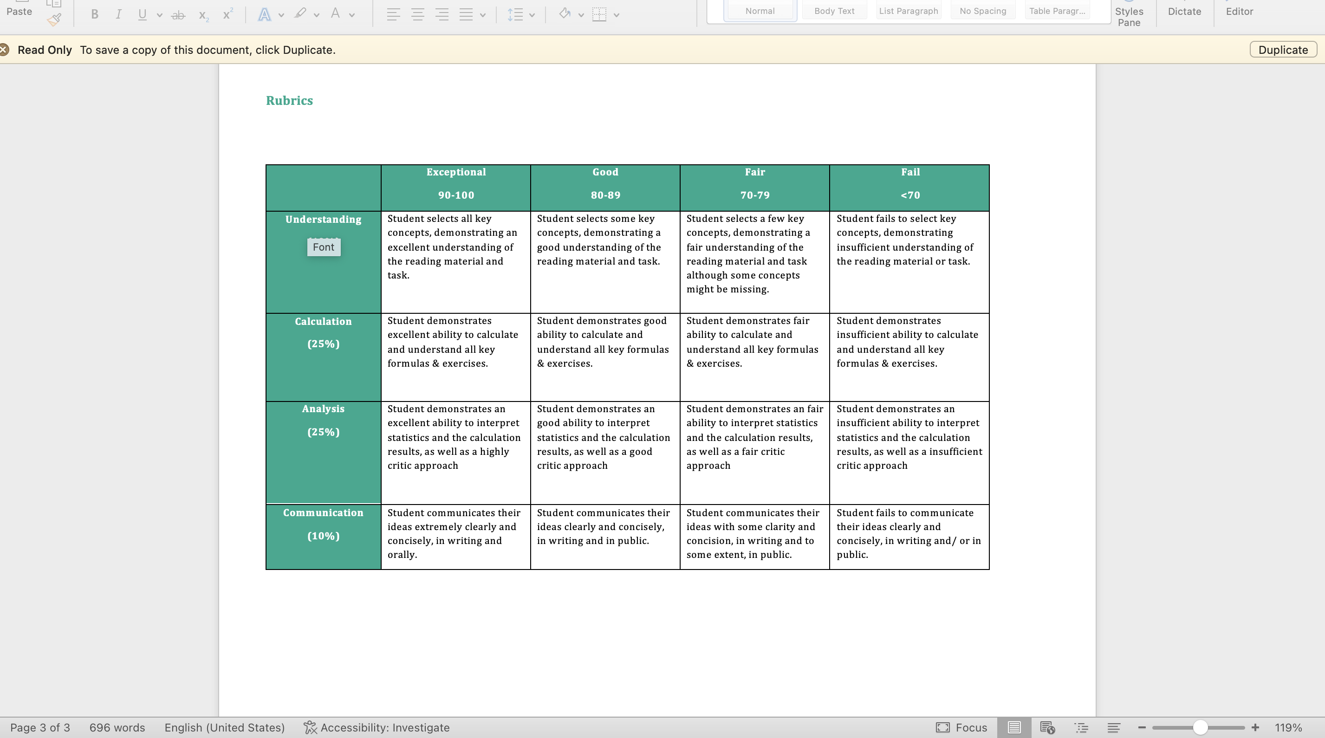Expand the underline style dropdown arrow
The height and width of the screenshot is (738, 1325).
(159, 15)
